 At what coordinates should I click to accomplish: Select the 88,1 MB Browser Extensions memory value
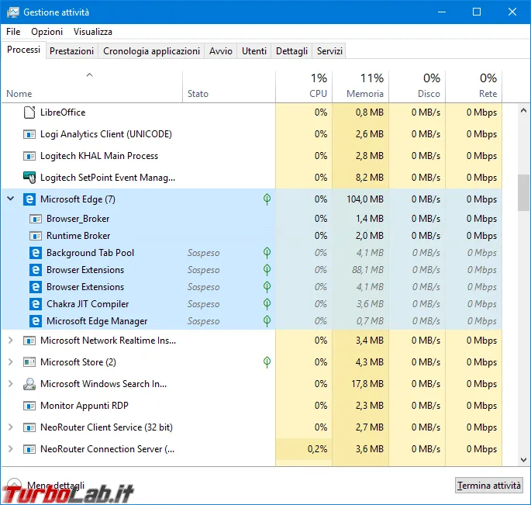(367, 270)
